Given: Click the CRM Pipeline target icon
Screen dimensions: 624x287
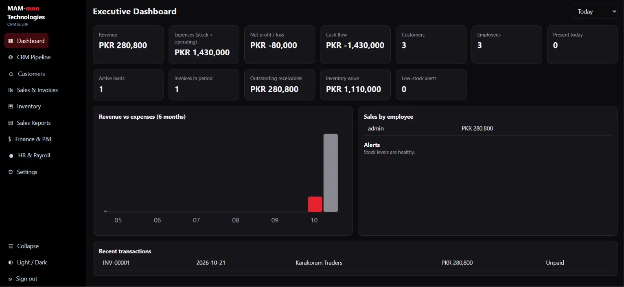Looking at the screenshot, I should tap(11, 57).
